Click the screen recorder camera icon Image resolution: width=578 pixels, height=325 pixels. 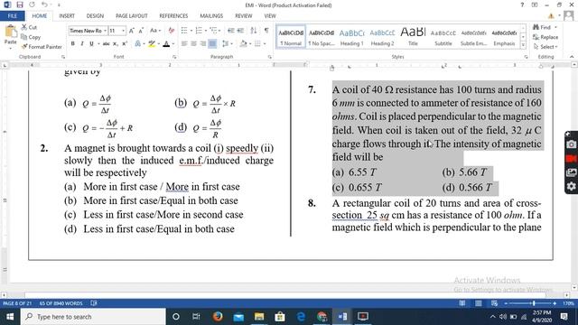[571, 144]
